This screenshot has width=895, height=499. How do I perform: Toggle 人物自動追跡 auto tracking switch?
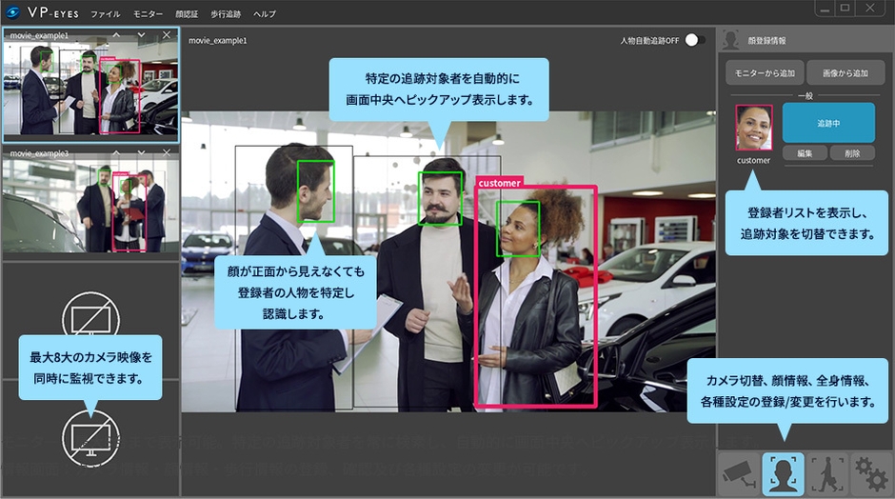[x=695, y=41]
